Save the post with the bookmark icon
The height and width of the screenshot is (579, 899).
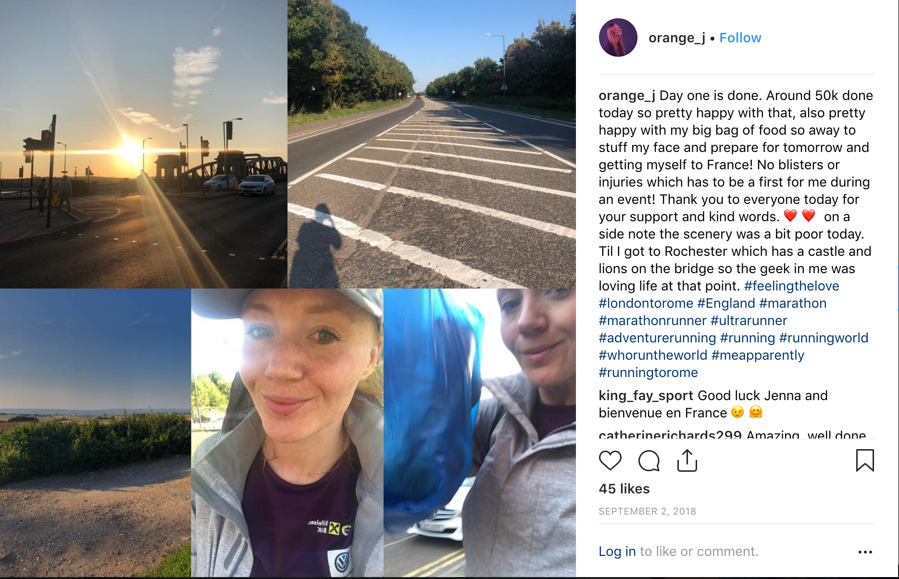865,460
